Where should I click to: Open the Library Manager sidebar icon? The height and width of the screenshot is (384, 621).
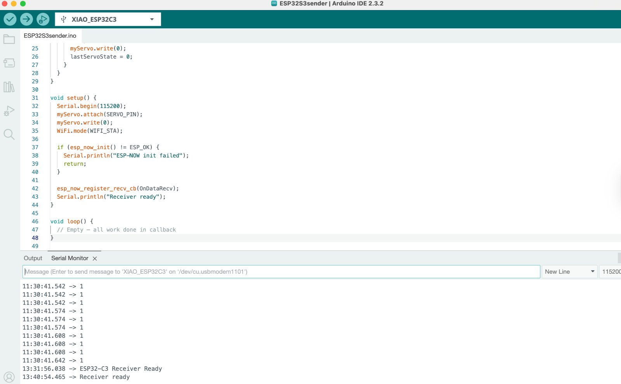(9, 87)
